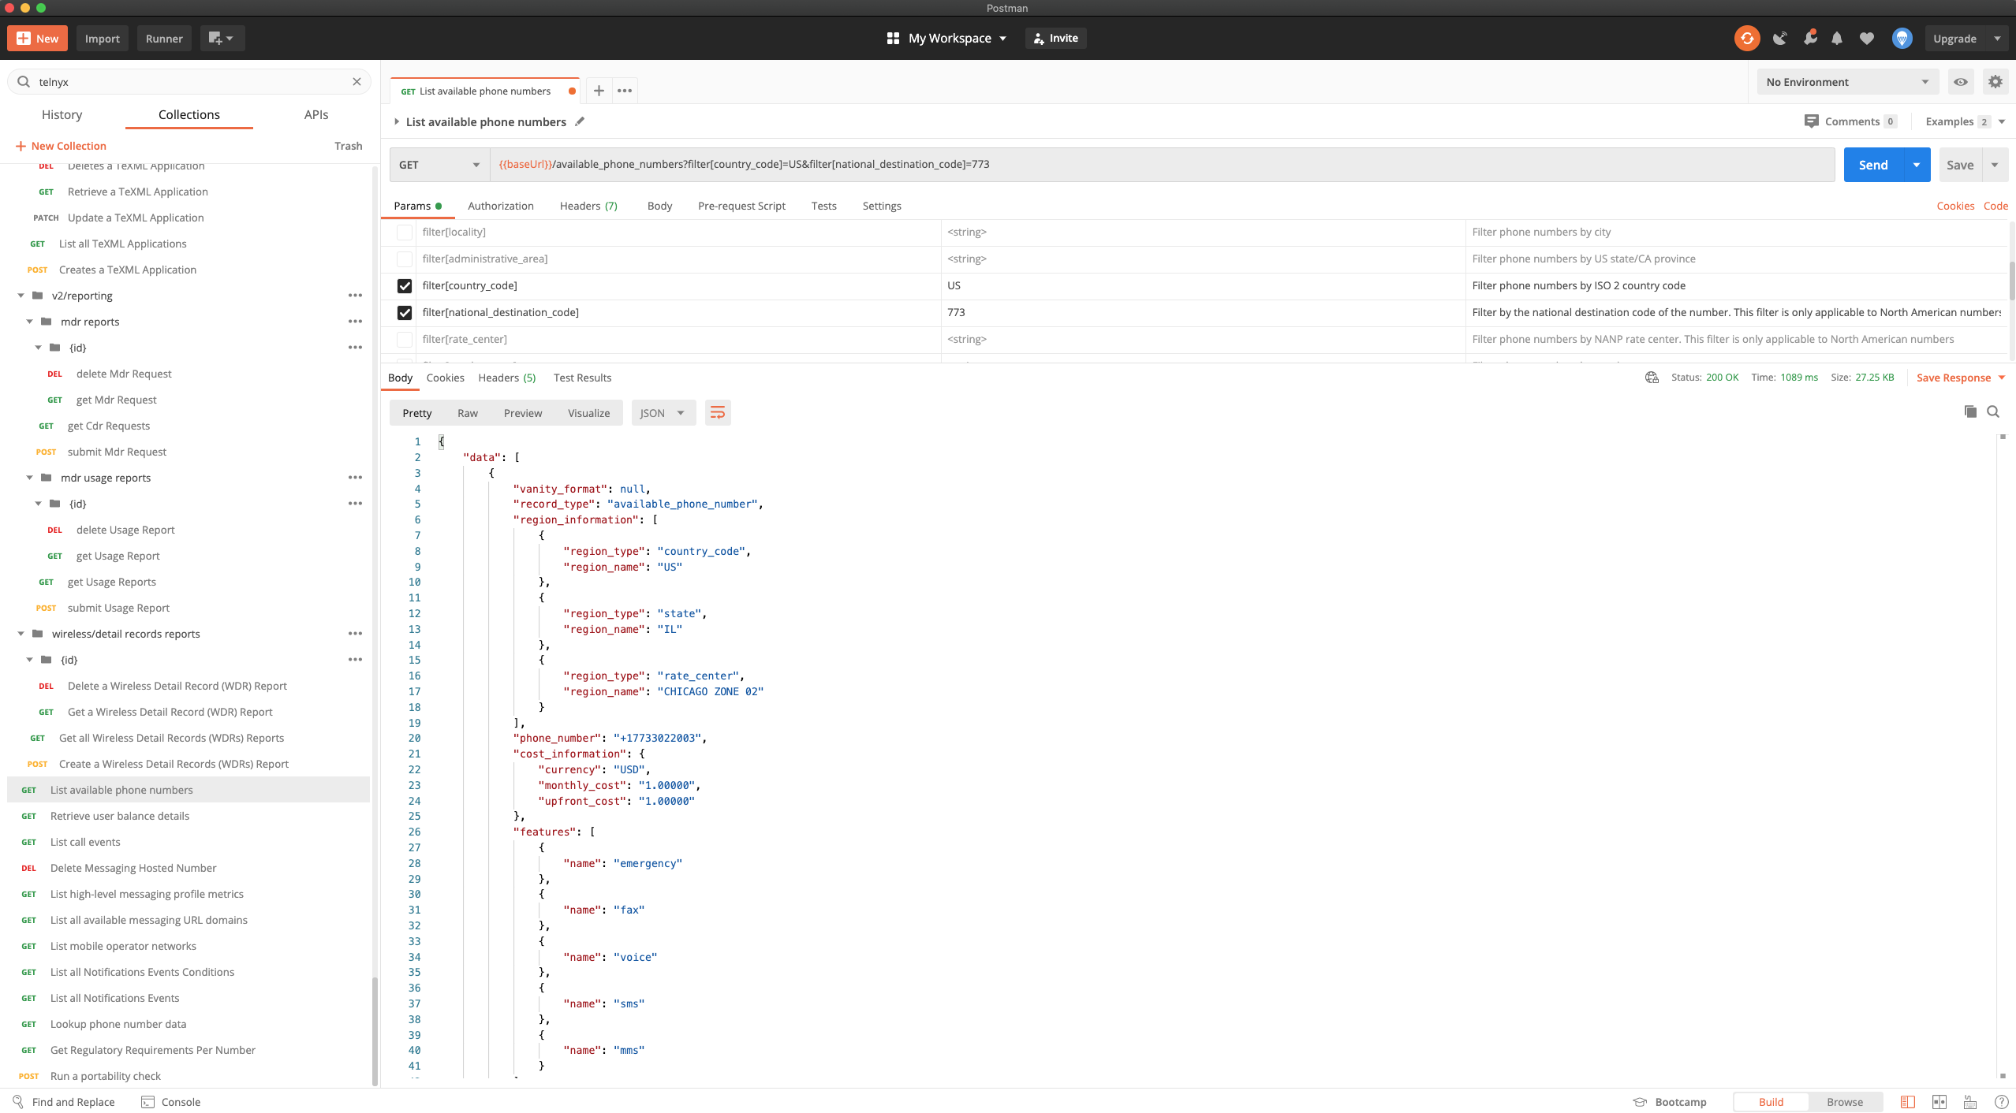Enable the filter[rate_center] parameter checkbox
Image resolution: width=2016 pixels, height=1113 pixels.
(x=405, y=340)
